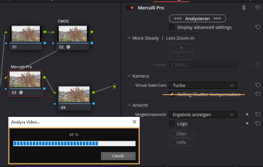Click the Über button
This screenshot has width=263, height=167.
(x=181, y=133)
